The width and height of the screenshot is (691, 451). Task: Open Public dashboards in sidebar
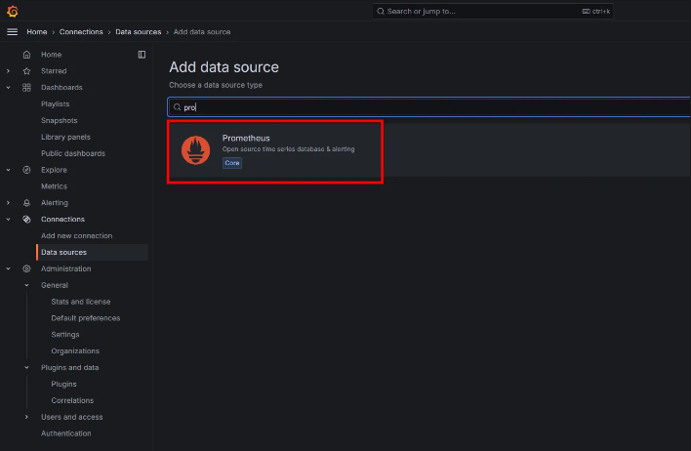[x=73, y=153]
